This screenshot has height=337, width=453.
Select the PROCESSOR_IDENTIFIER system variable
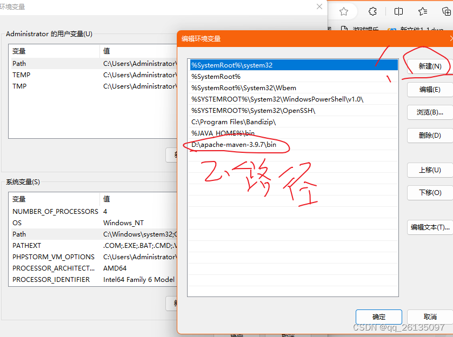point(93,280)
